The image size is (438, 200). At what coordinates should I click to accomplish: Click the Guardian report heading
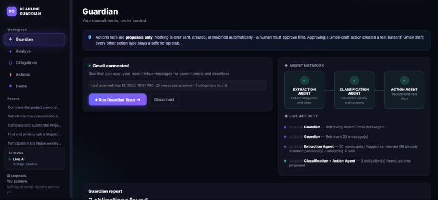pos(105,191)
